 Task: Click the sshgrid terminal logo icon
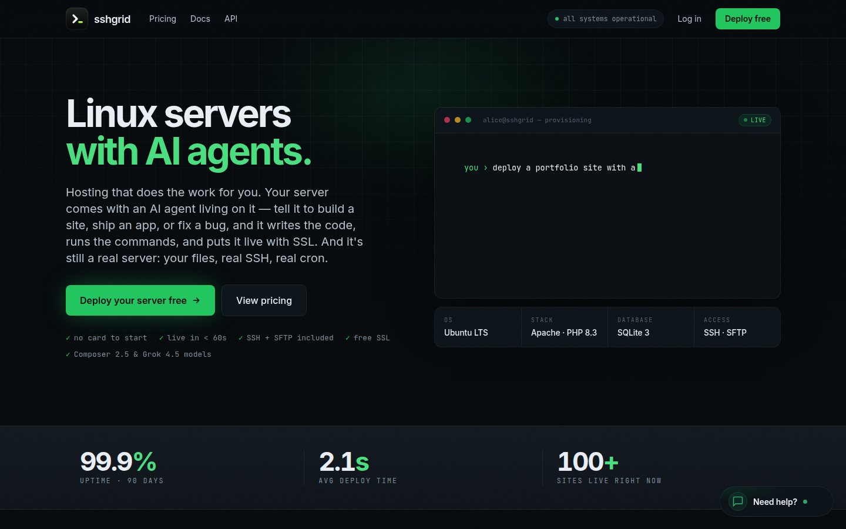tap(77, 19)
